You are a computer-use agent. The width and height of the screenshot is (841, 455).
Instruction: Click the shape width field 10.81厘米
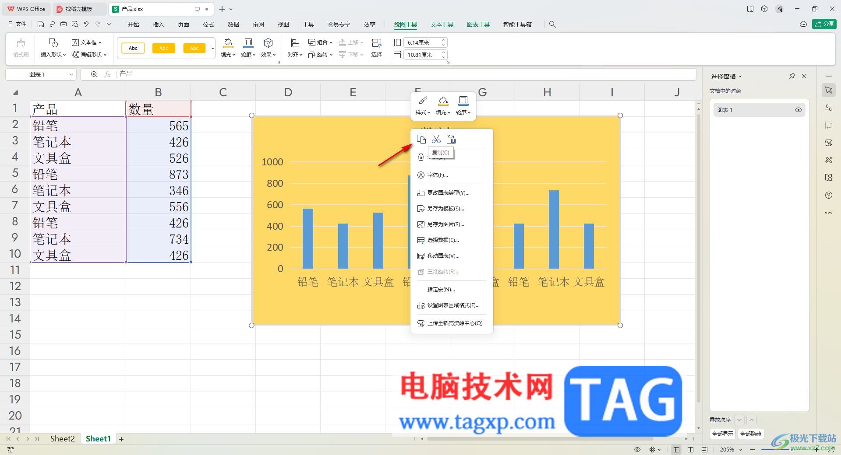point(425,55)
